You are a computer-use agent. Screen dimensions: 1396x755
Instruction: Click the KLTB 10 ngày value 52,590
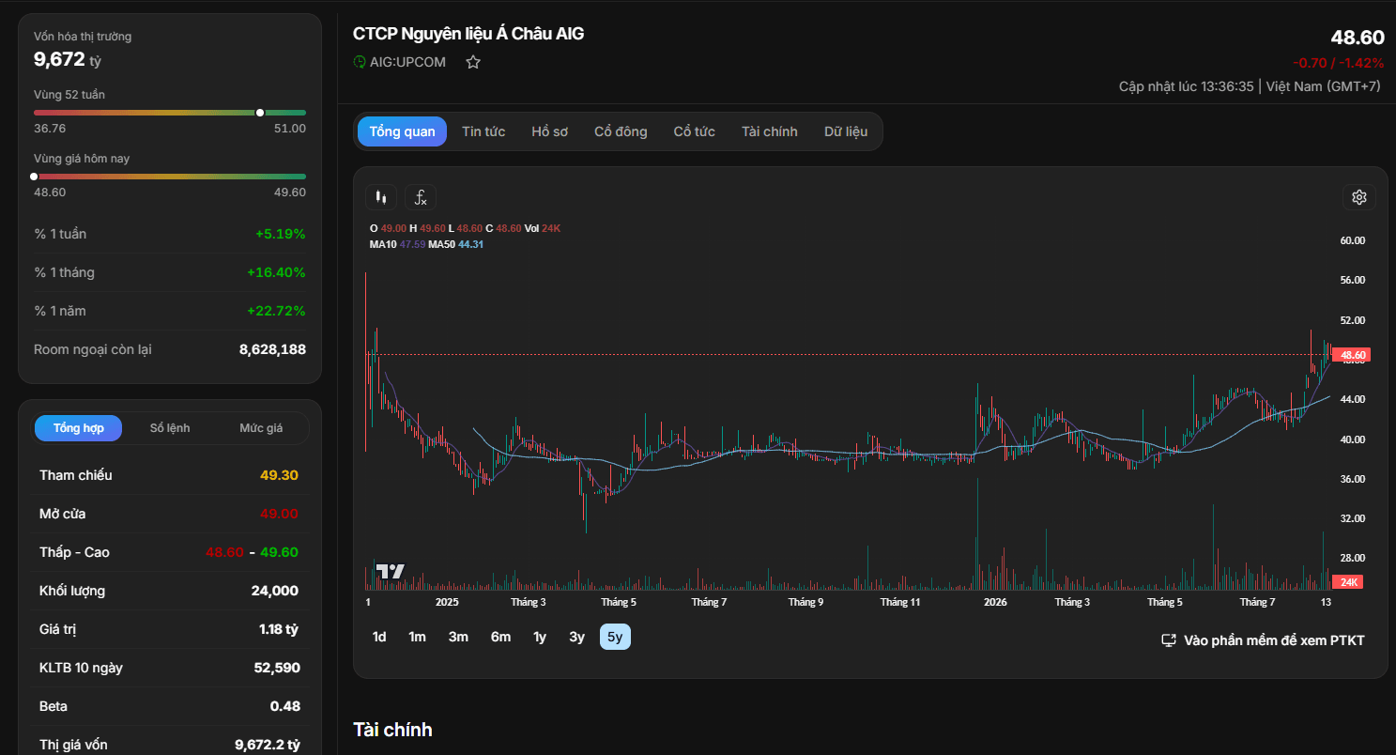(x=275, y=668)
